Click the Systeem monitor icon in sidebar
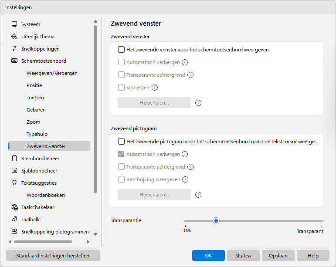Viewport: 336px width, 267px height. point(14,24)
